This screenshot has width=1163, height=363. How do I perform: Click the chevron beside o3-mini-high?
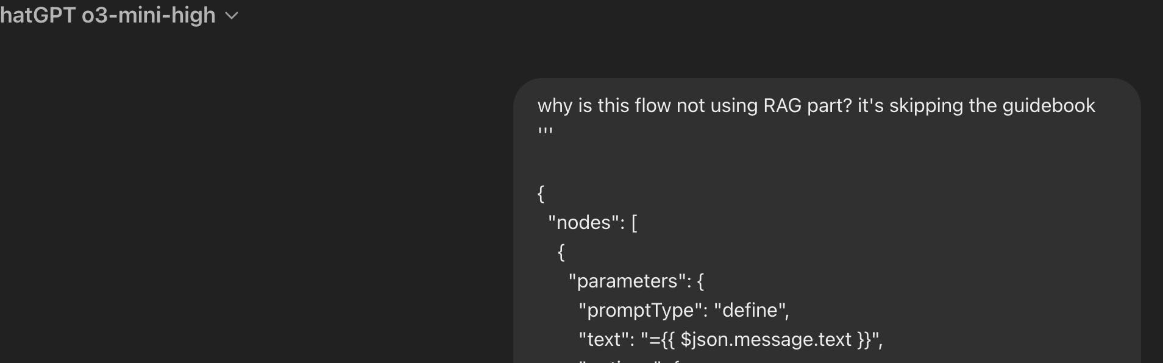[232, 16]
